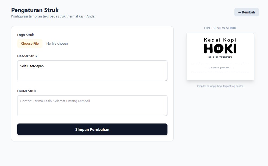The height and width of the screenshot is (166, 268).
Task: Click the Footer Struk resize handle
Action: tap(166, 115)
